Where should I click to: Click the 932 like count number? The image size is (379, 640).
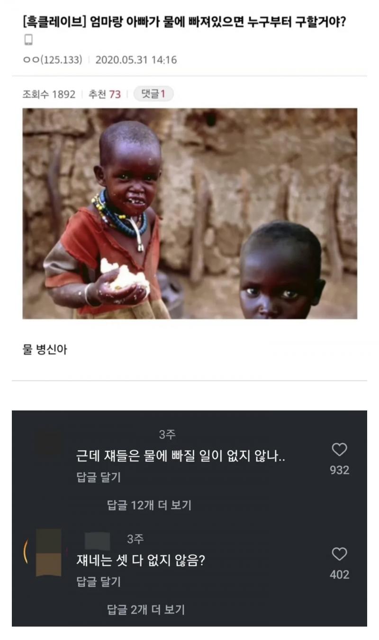(x=340, y=470)
